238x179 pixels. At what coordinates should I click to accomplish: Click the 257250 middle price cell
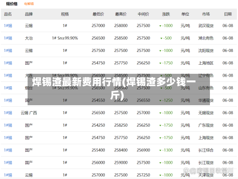(143, 175)
